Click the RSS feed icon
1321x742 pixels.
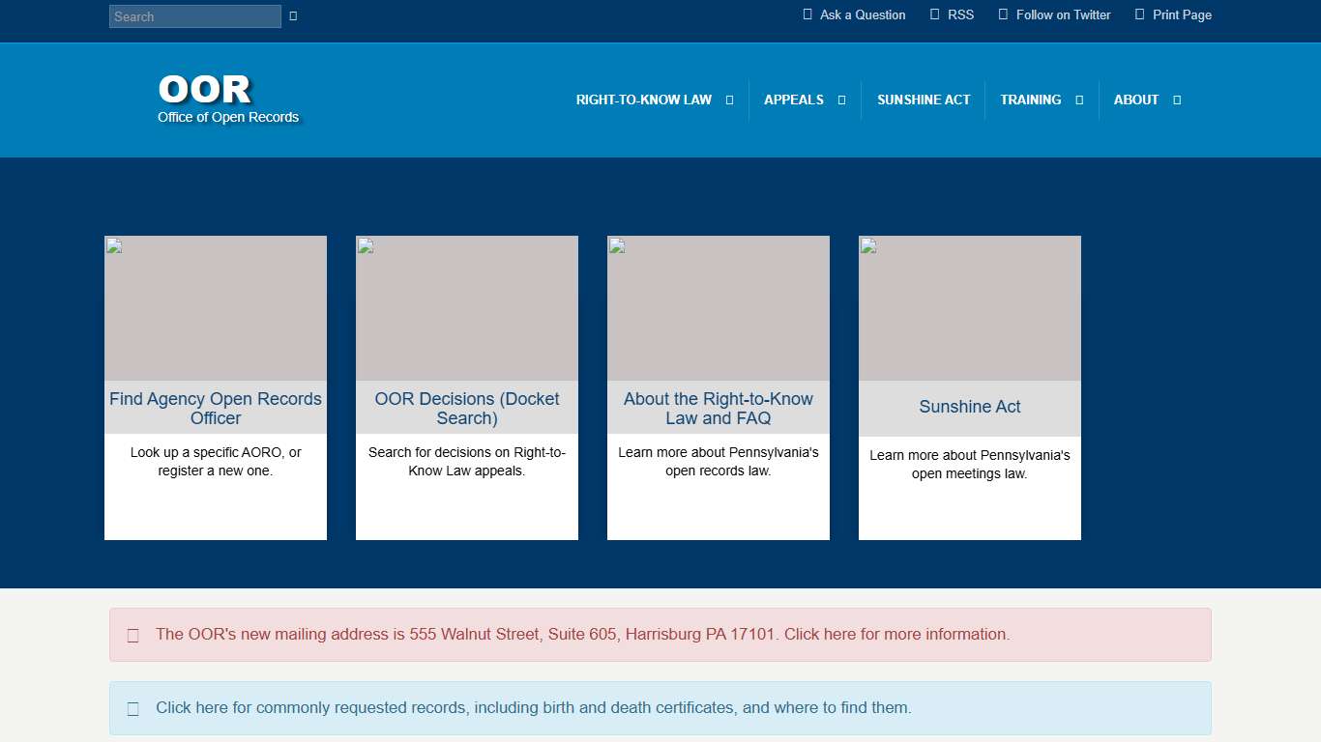[x=934, y=14]
